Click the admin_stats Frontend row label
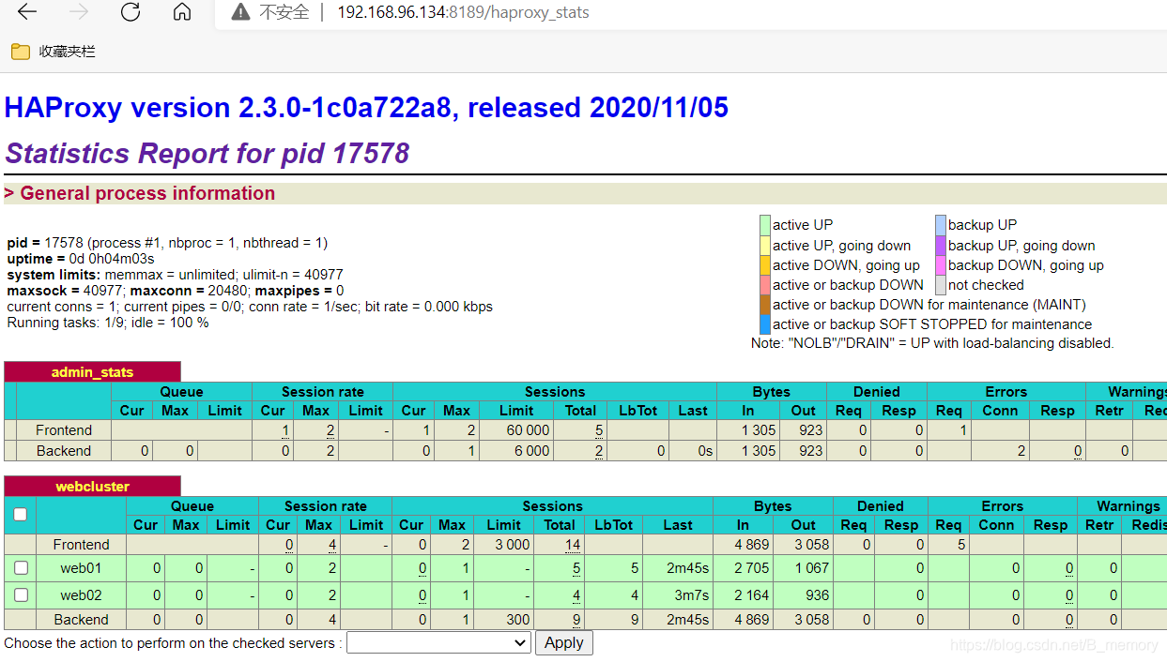 click(x=64, y=430)
